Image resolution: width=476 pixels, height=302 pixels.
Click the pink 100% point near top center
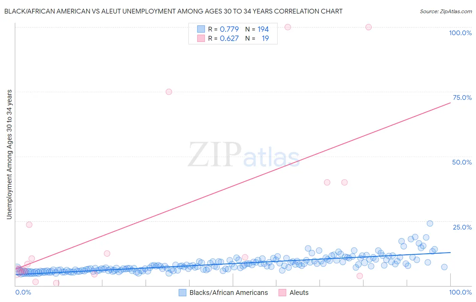point(288,27)
